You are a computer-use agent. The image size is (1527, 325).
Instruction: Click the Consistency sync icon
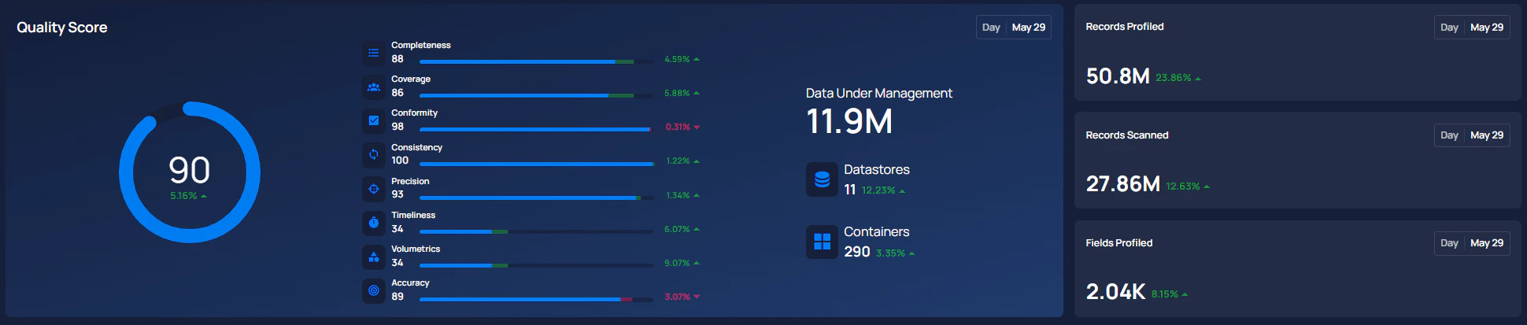(374, 154)
